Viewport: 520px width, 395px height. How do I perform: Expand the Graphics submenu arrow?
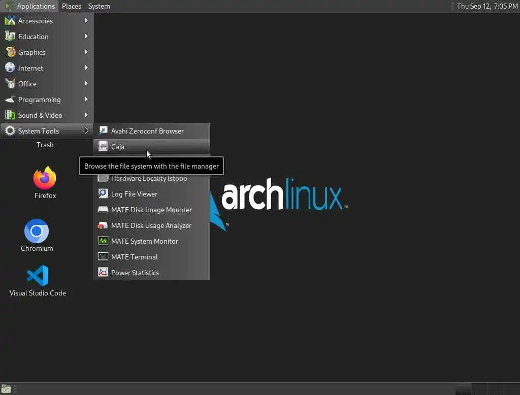coord(86,52)
